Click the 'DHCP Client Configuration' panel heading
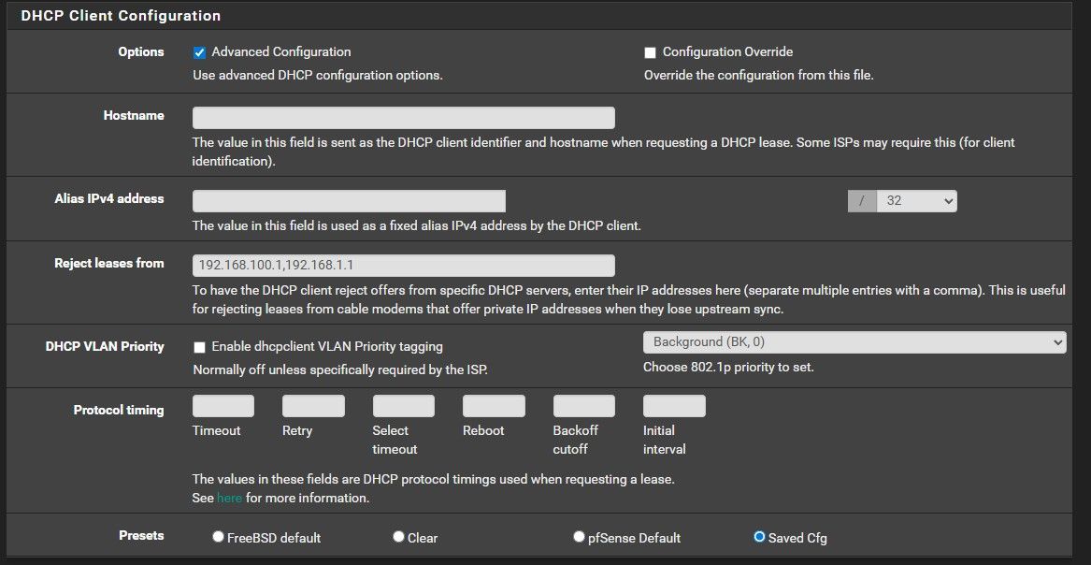 (122, 15)
